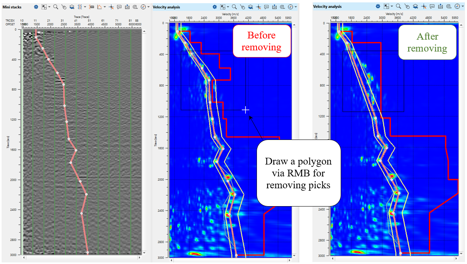Click the Mini stacks panel title
This screenshot has width=467, height=264.
pos(12,7)
